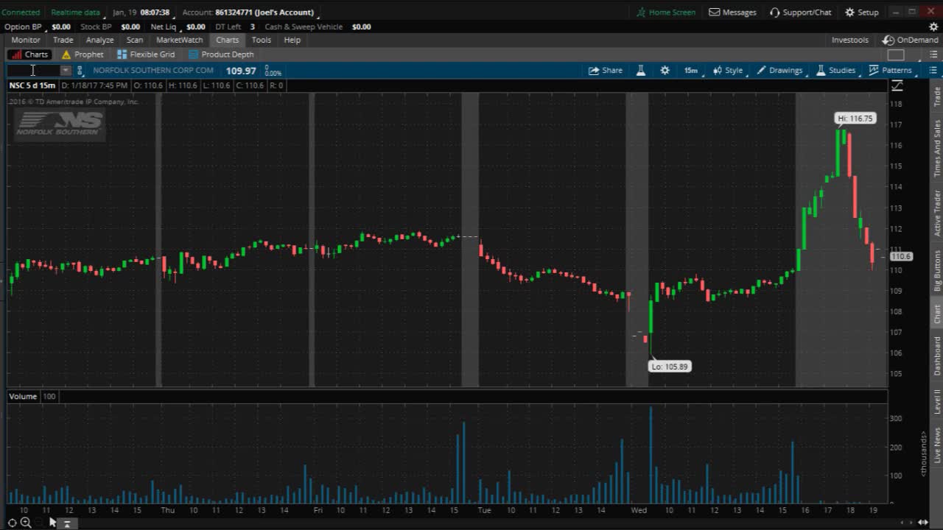
Task: Click the zoom in magnifier icon
Action: (26, 523)
